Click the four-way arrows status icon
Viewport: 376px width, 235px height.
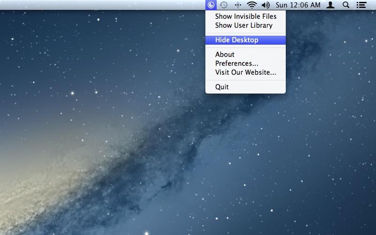tap(238, 5)
